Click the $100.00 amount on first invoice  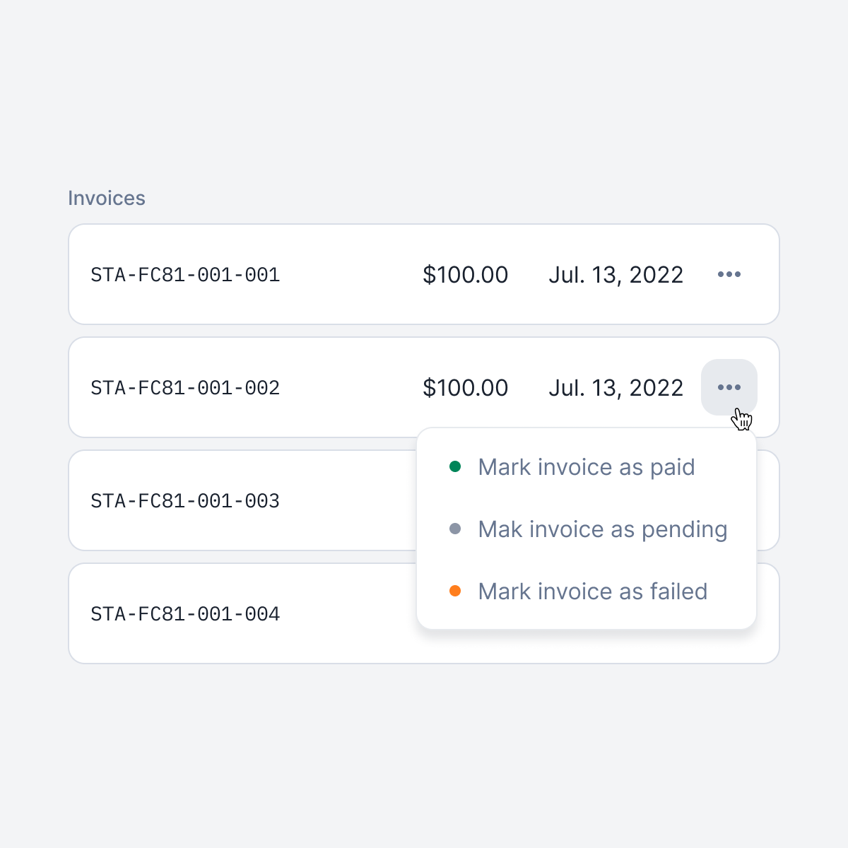tap(465, 275)
